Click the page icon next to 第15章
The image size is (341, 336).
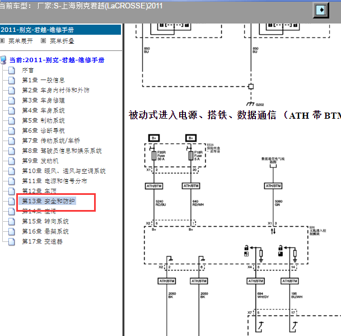point(12,221)
